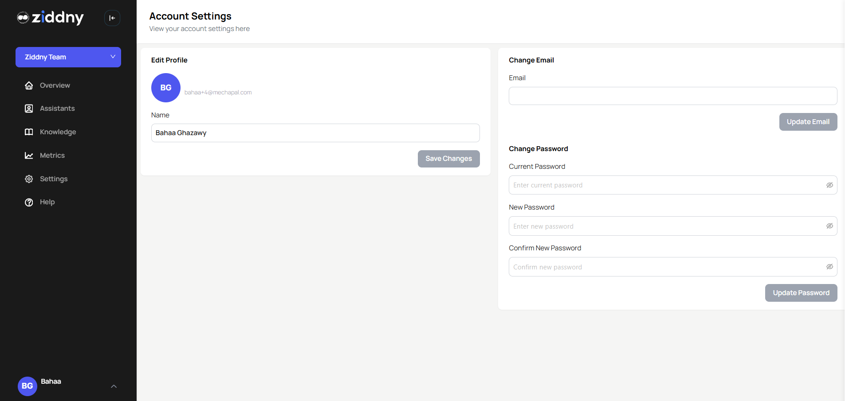Reveal the confirm new password entry
845x401 pixels.
(829, 266)
